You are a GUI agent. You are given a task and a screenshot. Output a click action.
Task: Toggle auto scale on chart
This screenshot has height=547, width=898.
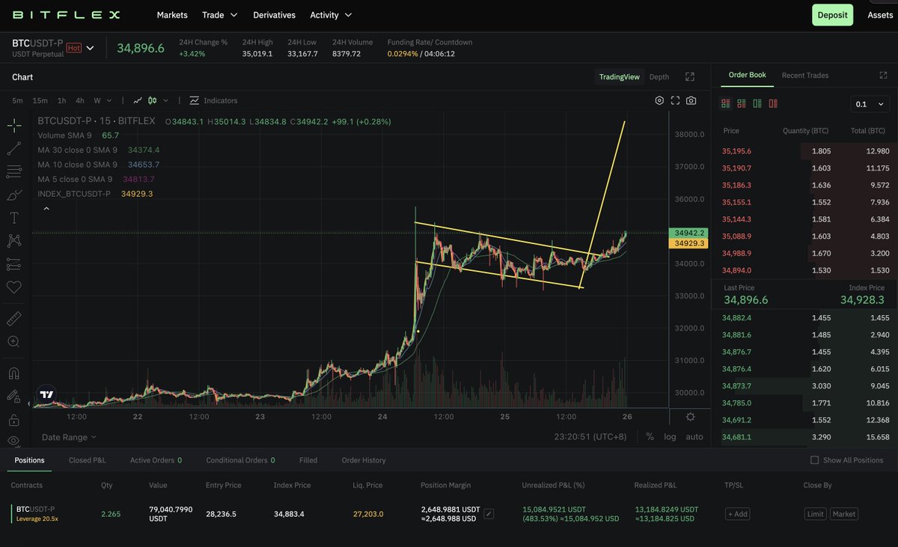[694, 437]
